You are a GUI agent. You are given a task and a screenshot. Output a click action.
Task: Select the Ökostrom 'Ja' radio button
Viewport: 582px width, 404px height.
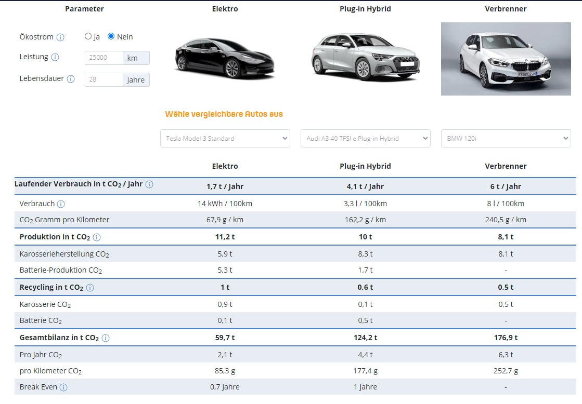(x=88, y=36)
